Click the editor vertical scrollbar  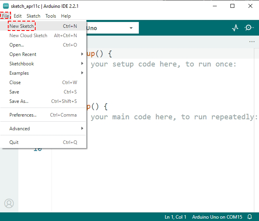point(256,130)
